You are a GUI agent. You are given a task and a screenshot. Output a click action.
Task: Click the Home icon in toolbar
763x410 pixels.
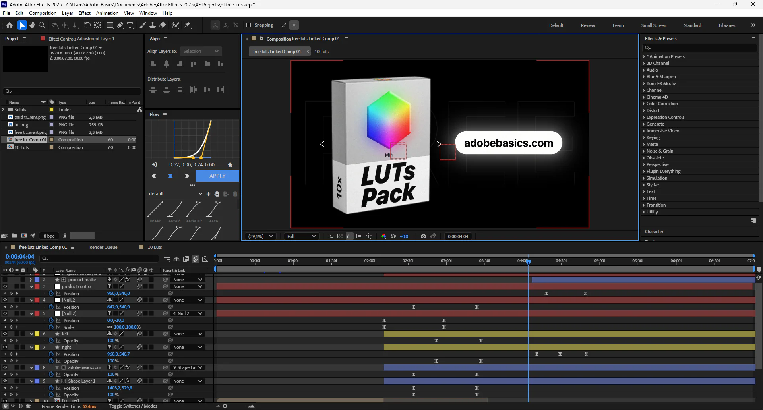[10, 25]
